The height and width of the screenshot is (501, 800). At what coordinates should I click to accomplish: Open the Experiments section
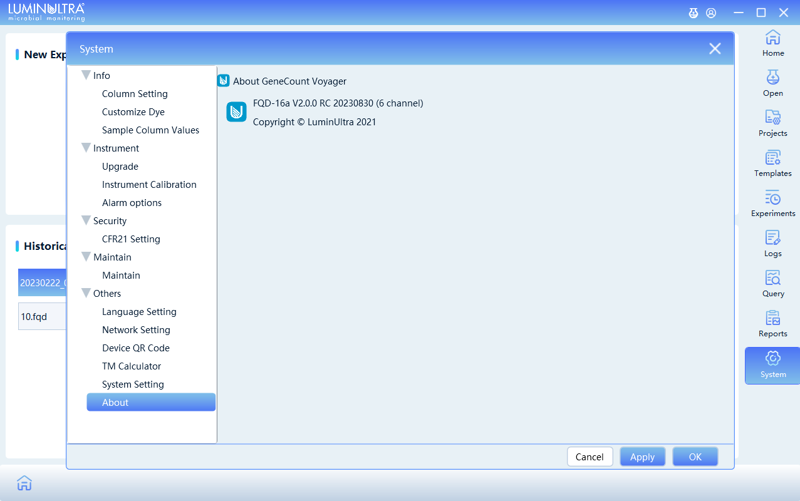(772, 204)
